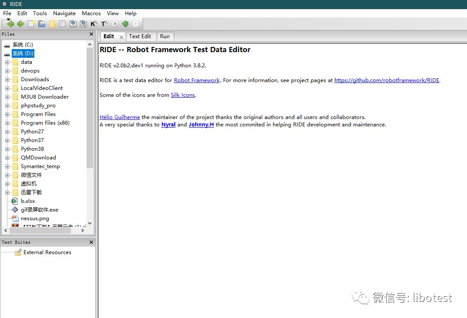Click the green debug bug icon
The width and height of the screenshot is (467, 318).
pyautogui.click(x=125, y=24)
